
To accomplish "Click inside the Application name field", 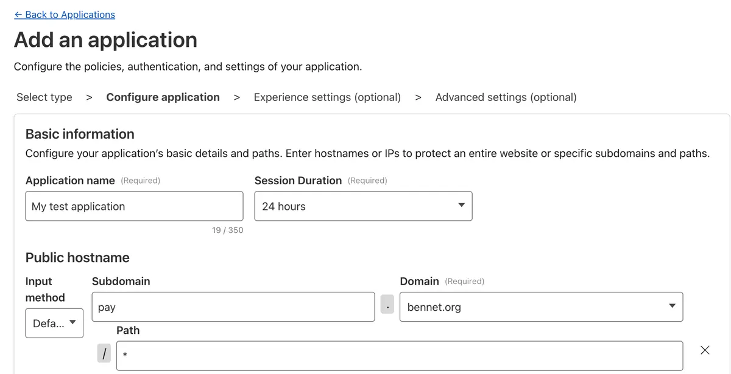I will (x=134, y=206).
